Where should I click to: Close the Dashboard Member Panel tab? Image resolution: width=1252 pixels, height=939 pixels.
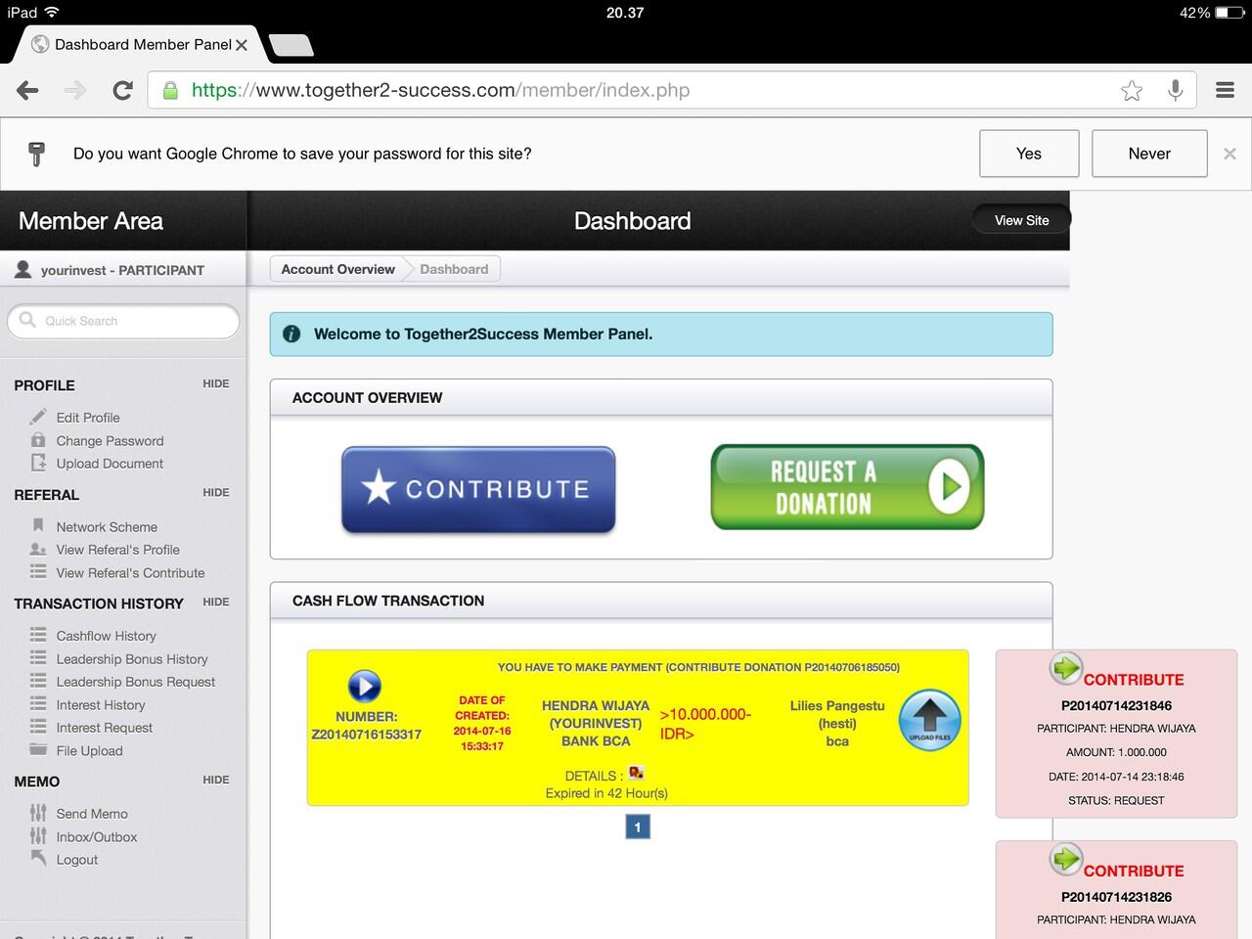click(242, 45)
